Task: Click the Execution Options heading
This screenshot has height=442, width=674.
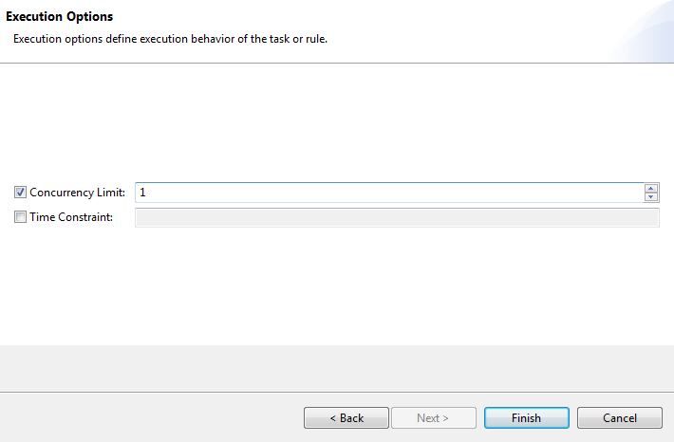Action: (x=59, y=16)
